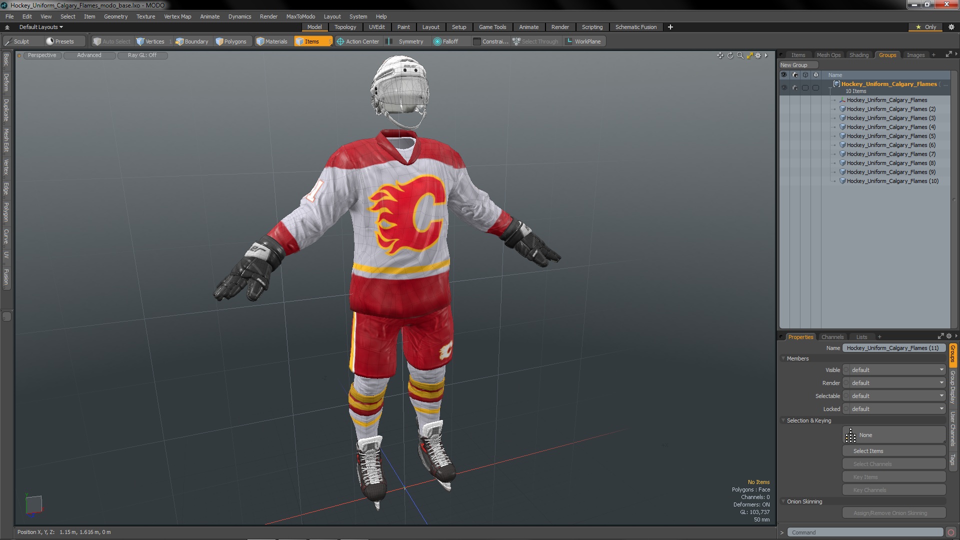Toggle visibility eye of Hockey_Uniform_Calgary_Flames group
Viewport: 960px width, 540px height.
[x=783, y=87]
